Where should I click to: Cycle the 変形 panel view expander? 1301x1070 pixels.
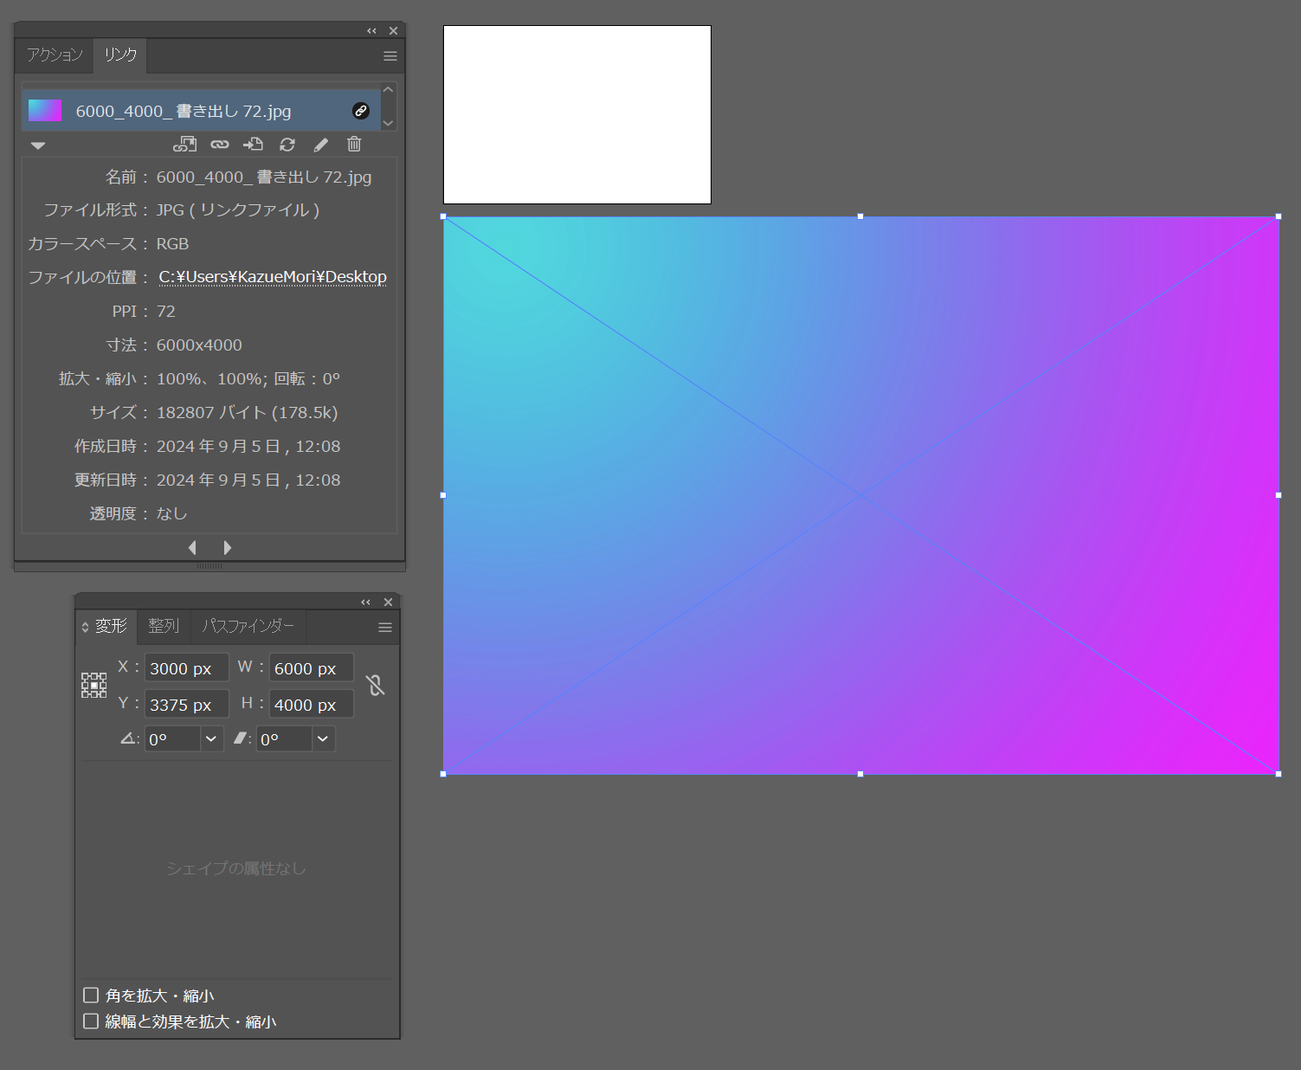point(85,627)
